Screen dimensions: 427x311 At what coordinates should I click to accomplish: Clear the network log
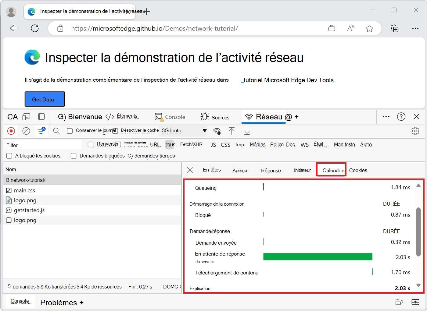(x=27, y=131)
